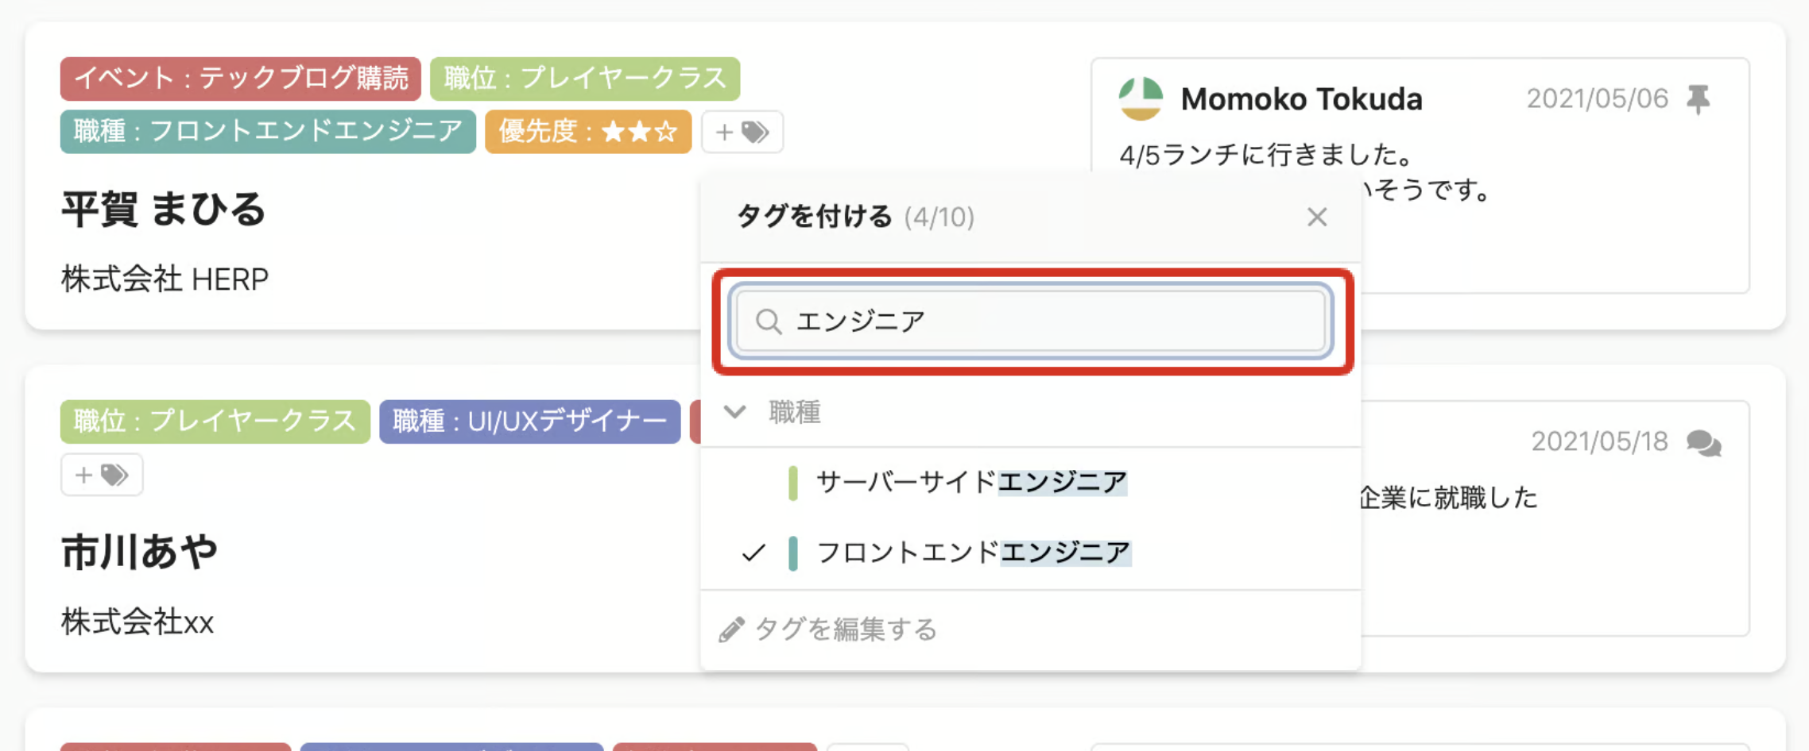Close the タグを付ける popup

1317,217
